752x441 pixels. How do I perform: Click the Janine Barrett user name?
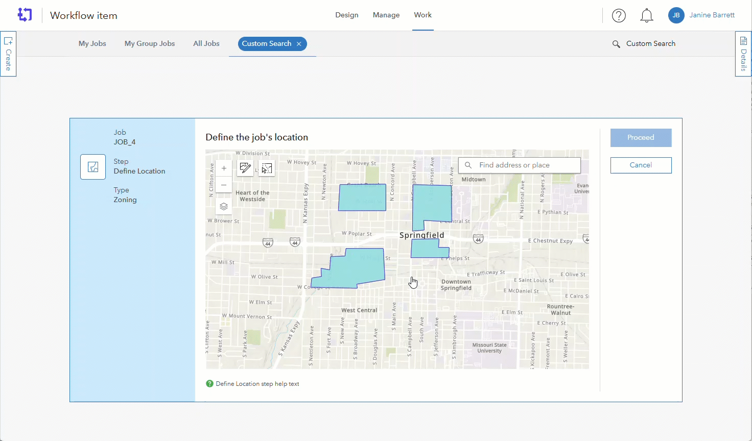pos(712,15)
